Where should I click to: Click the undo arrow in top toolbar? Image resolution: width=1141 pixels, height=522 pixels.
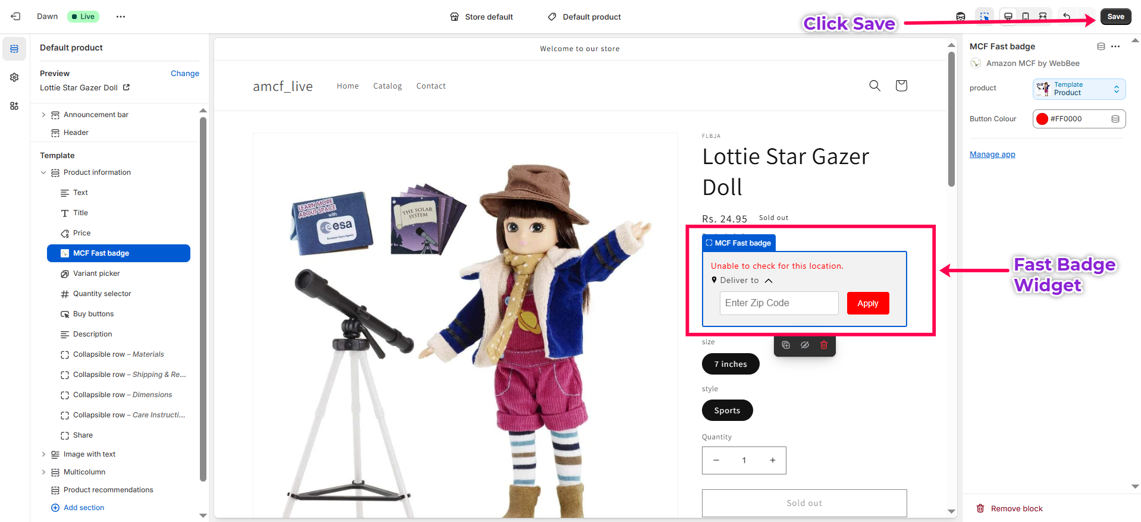(x=1067, y=17)
